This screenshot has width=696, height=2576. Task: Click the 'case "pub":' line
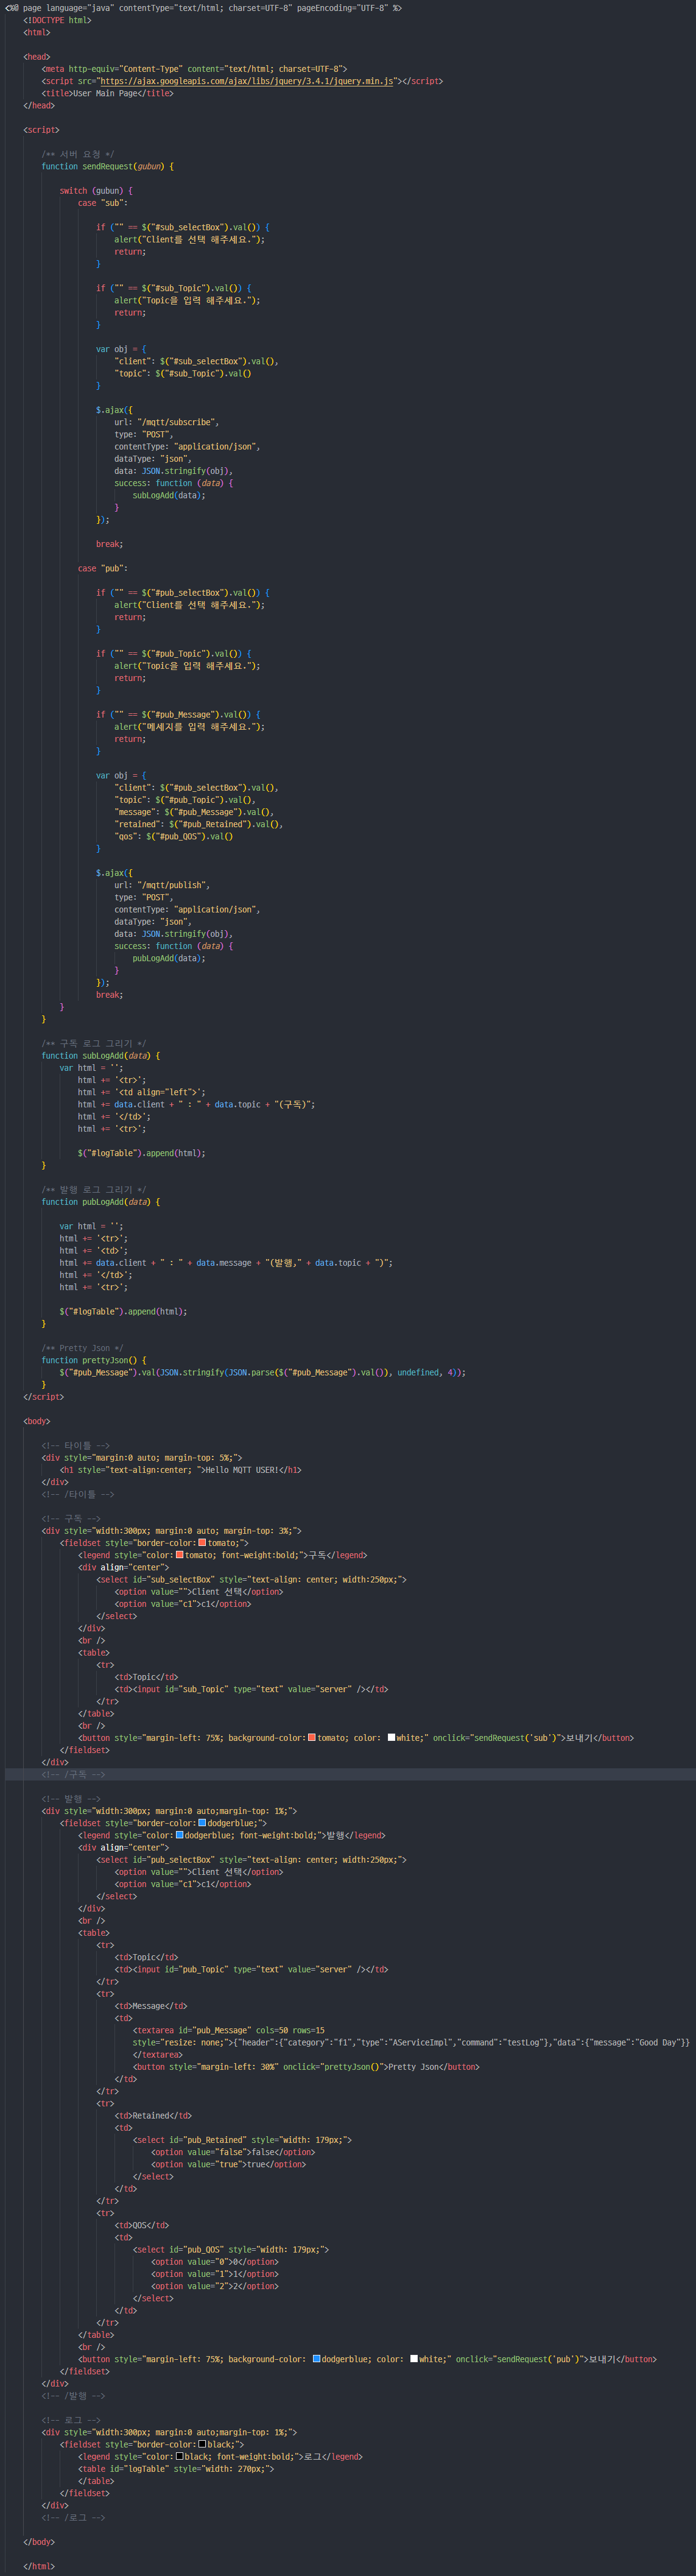click(103, 568)
